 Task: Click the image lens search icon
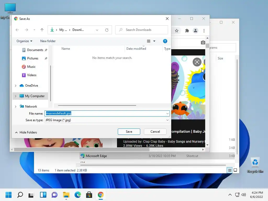197,62
